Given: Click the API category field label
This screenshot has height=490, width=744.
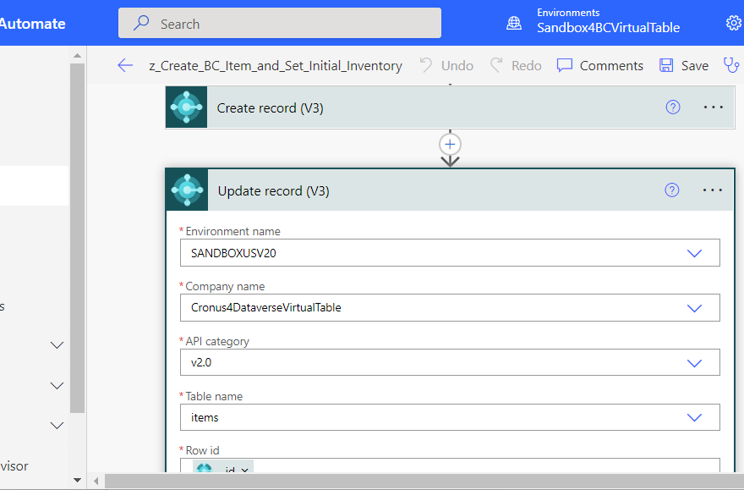Looking at the screenshot, I should [x=217, y=341].
